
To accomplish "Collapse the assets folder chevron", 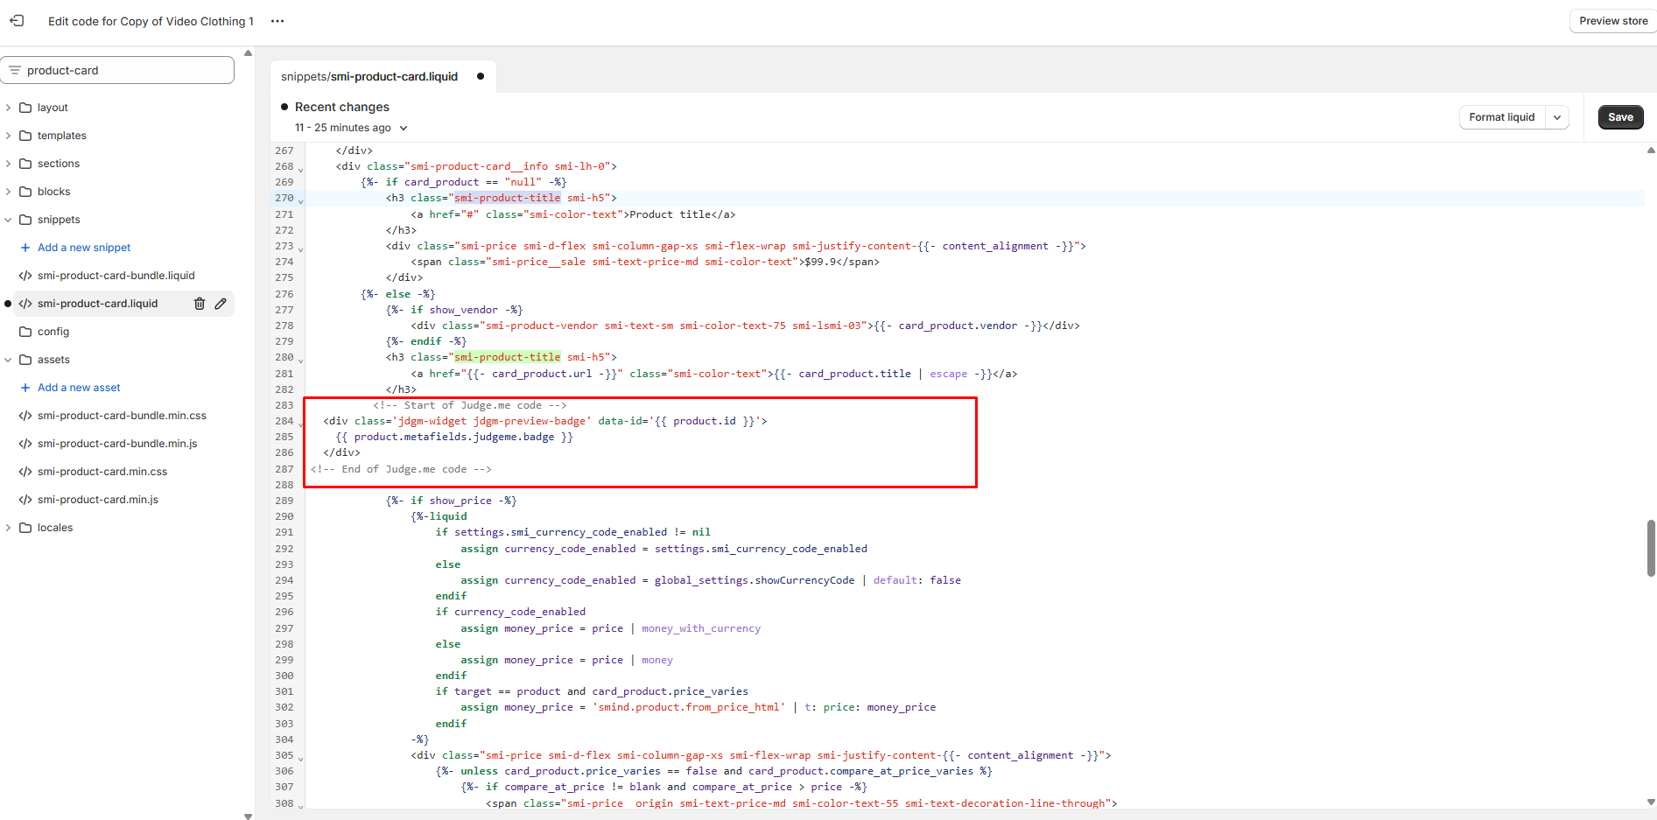I will (x=8, y=360).
